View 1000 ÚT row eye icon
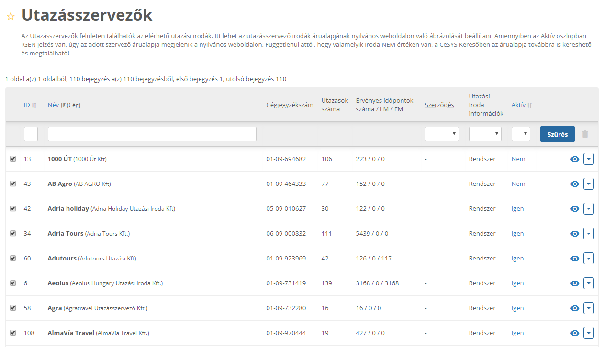Image resolution: width=604 pixels, height=347 pixels. pyautogui.click(x=575, y=159)
